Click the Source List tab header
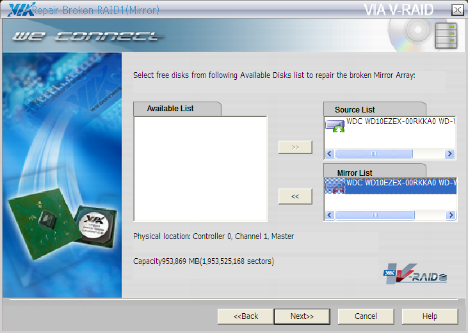The width and height of the screenshot is (468, 333). pyautogui.click(x=355, y=110)
